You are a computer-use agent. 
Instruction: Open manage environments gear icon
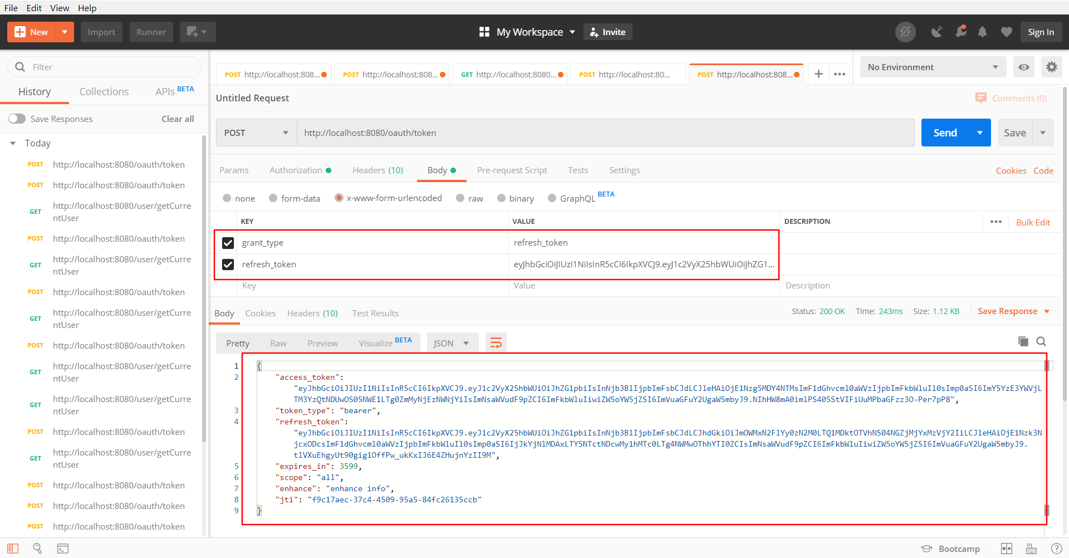[x=1051, y=67]
